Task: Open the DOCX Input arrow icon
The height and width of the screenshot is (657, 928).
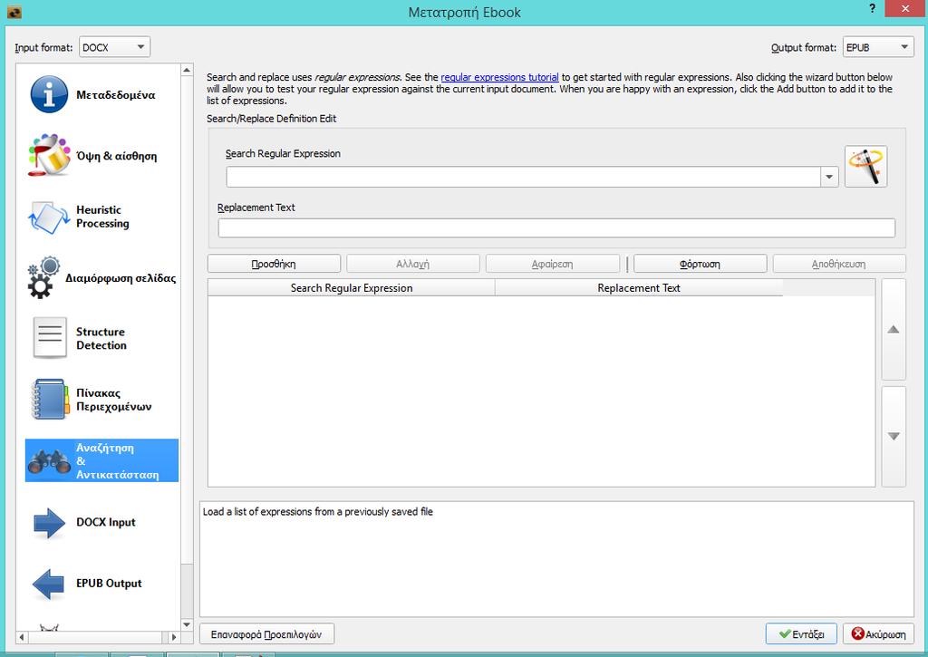Action: (x=49, y=523)
